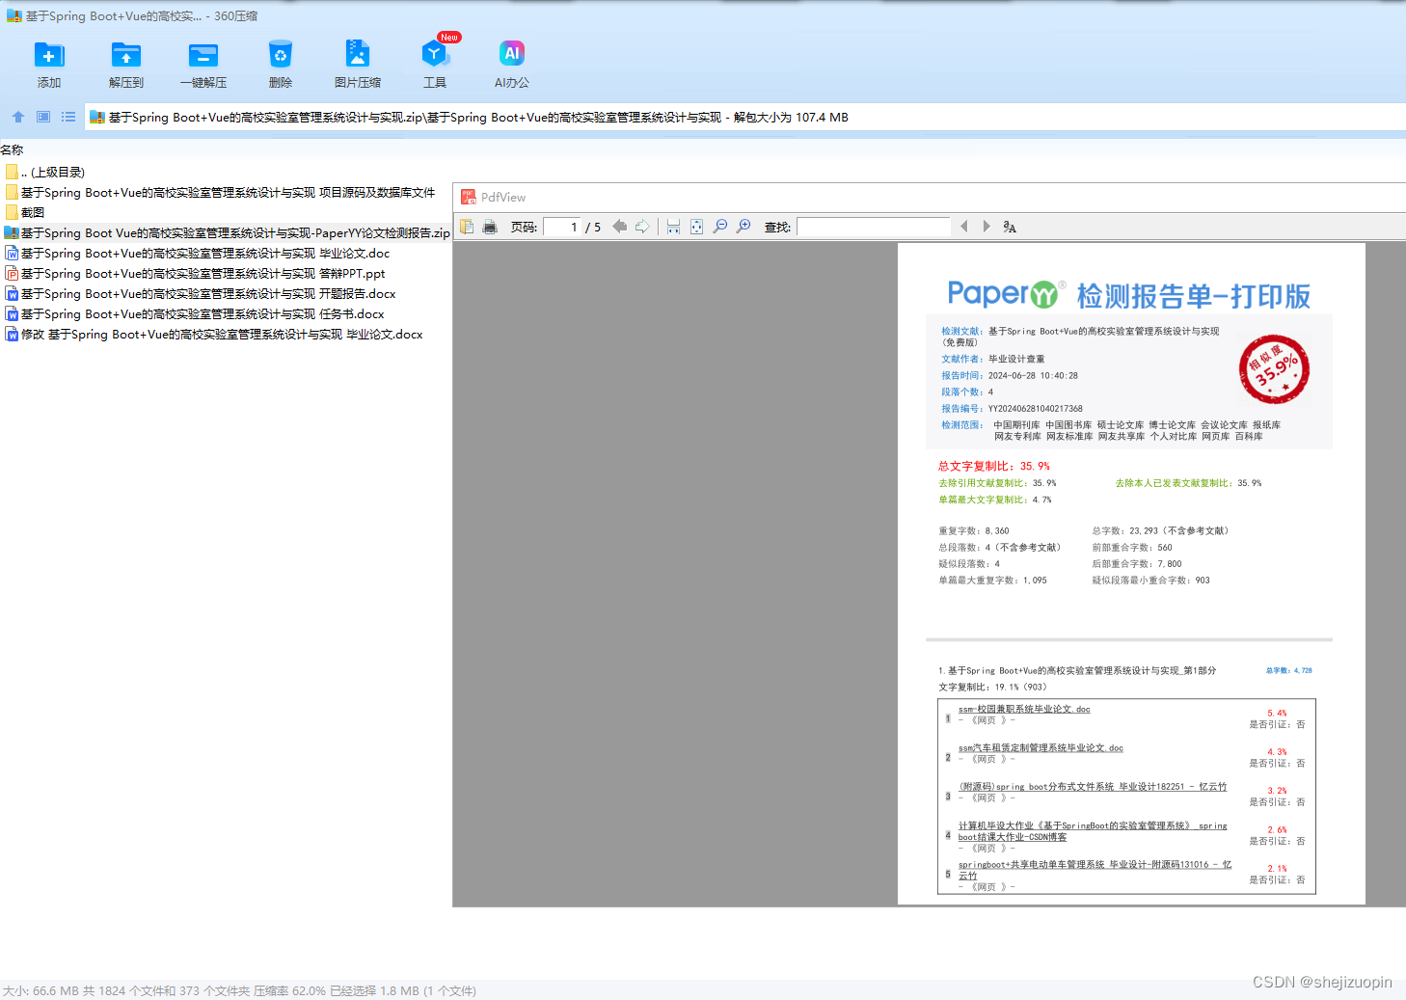The height and width of the screenshot is (1000, 1406).
Task: Click the 添加 (Add) toolbar icon
Action: [49, 55]
